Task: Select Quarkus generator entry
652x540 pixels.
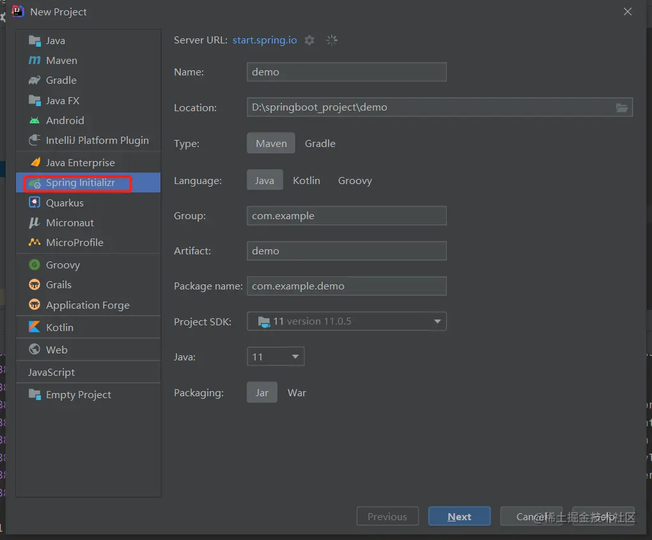Action: point(88,203)
